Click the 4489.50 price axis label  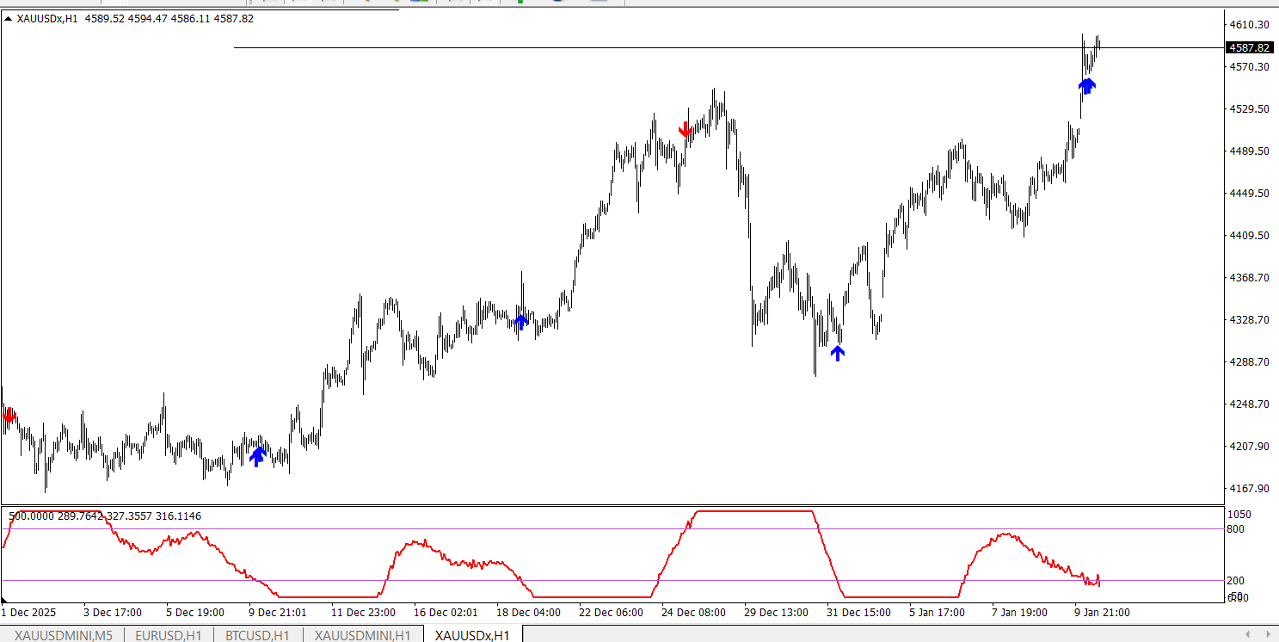(1250, 151)
